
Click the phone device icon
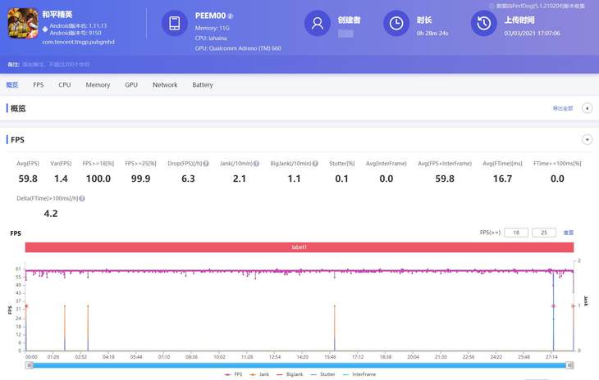coord(175,24)
